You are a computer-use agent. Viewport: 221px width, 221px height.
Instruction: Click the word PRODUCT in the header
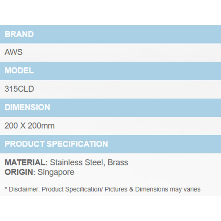25,144
